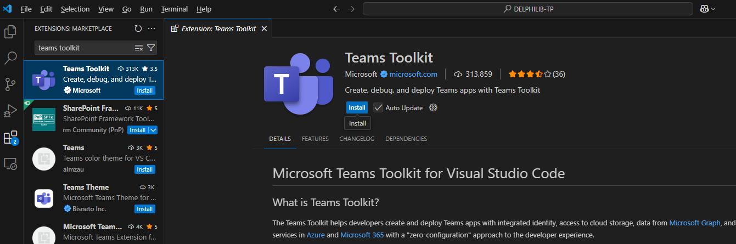The image size is (736, 244).
Task: Open the Terminal menu
Action: coord(175,9)
